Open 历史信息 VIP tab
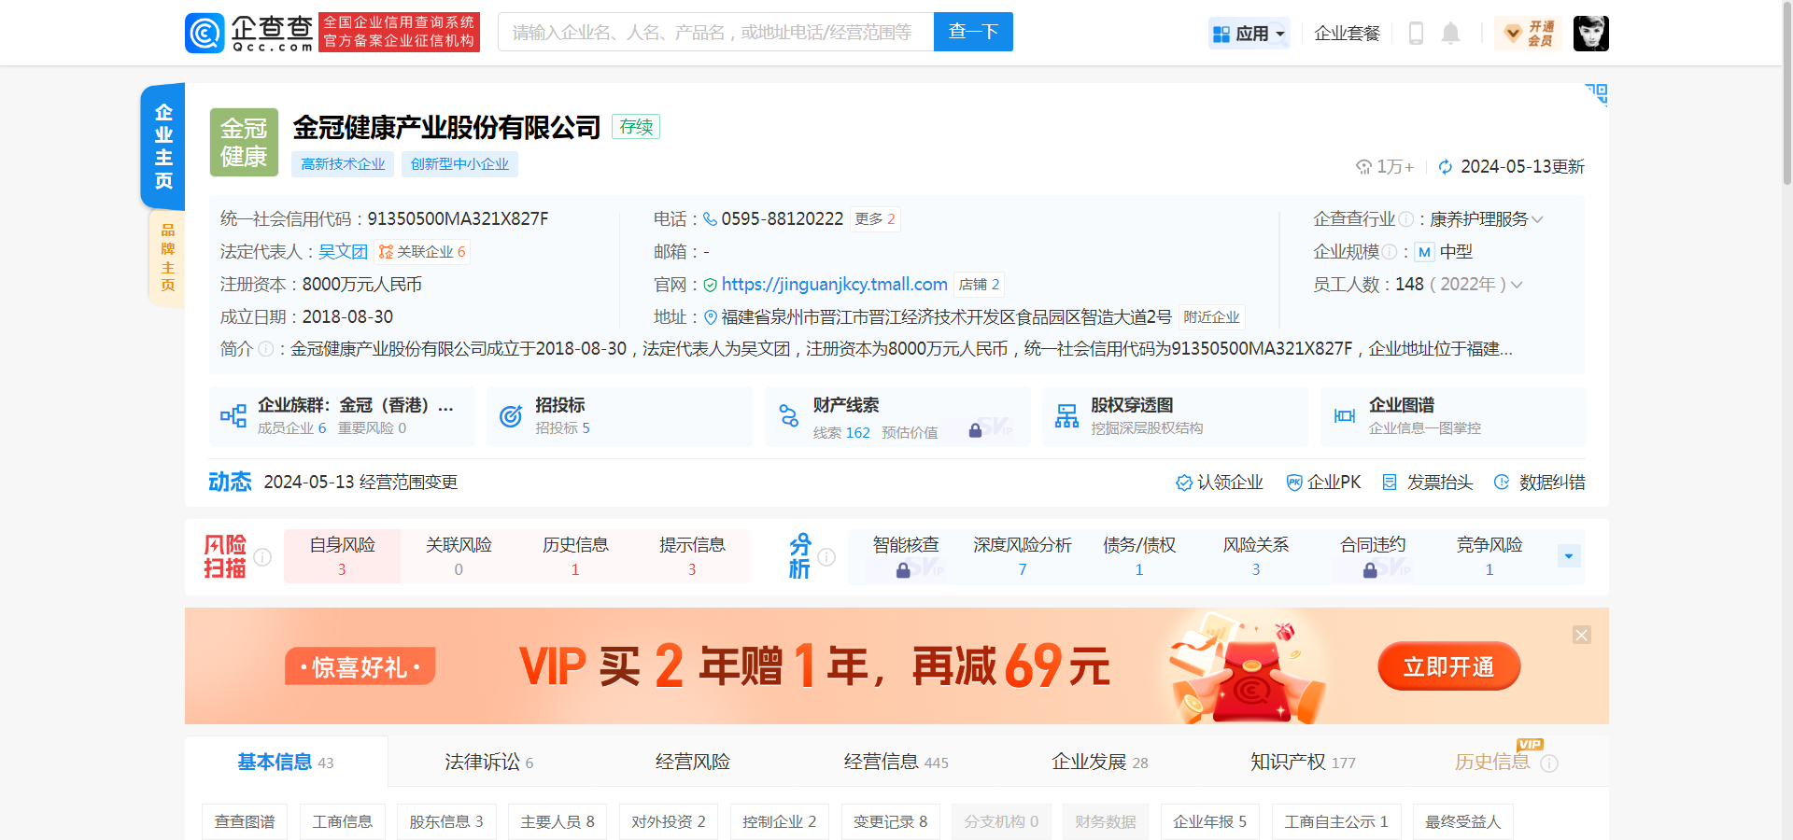Screen dimensions: 1793x840 point(1505,762)
